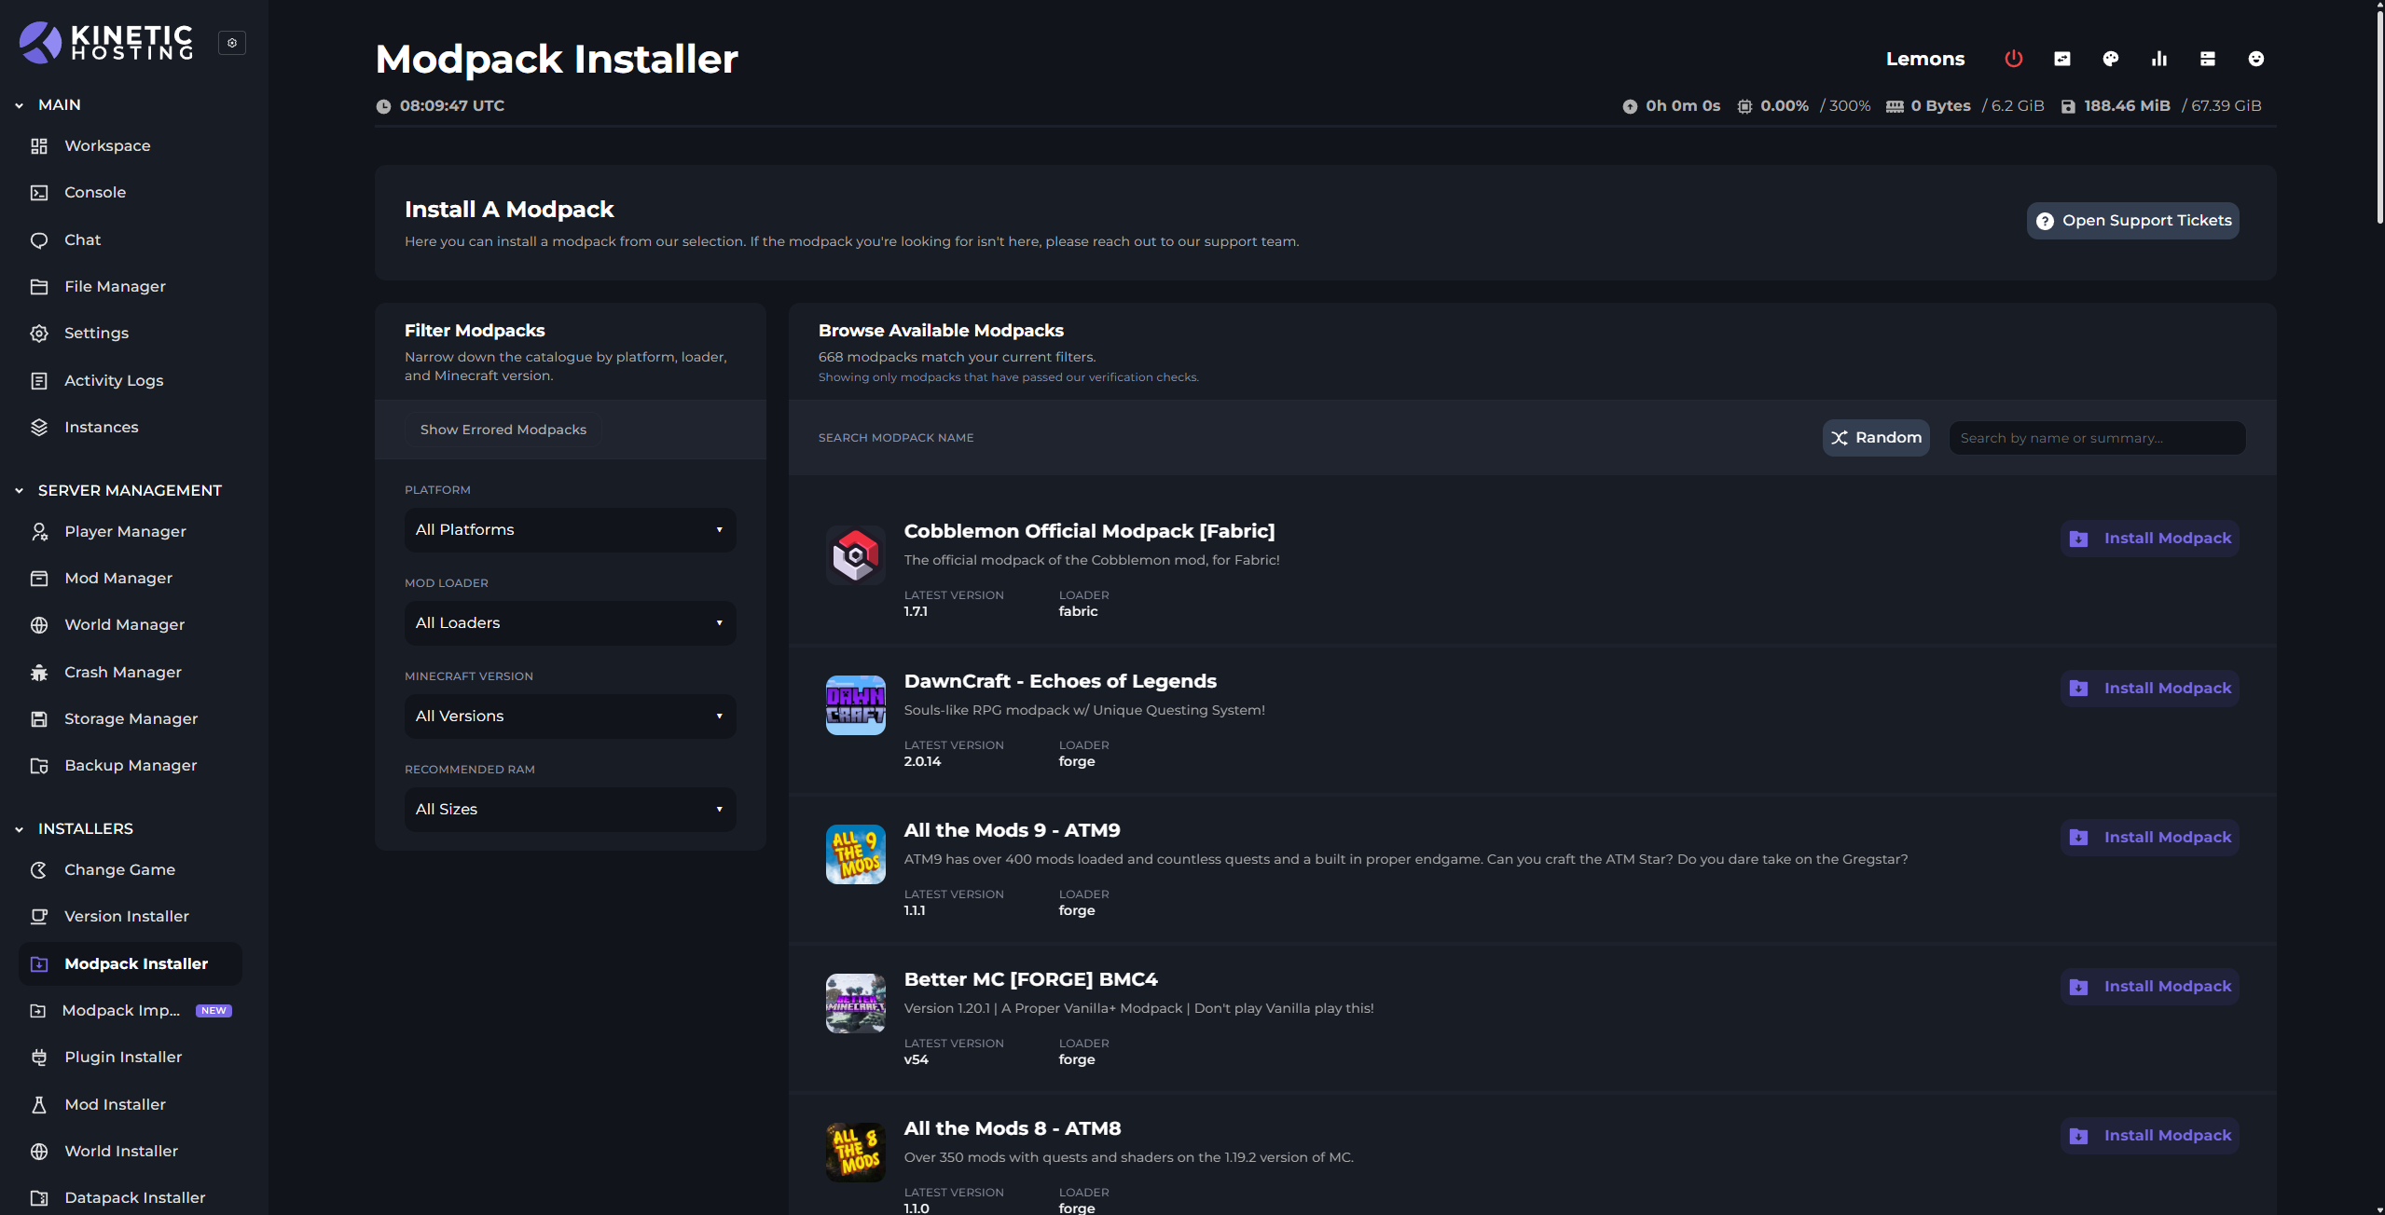The image size is (2385, 1215).
Task: Click the Cobblemon Official Modpack [Fabric] title
Action: pyautogui.click(x=1089, y=531)
